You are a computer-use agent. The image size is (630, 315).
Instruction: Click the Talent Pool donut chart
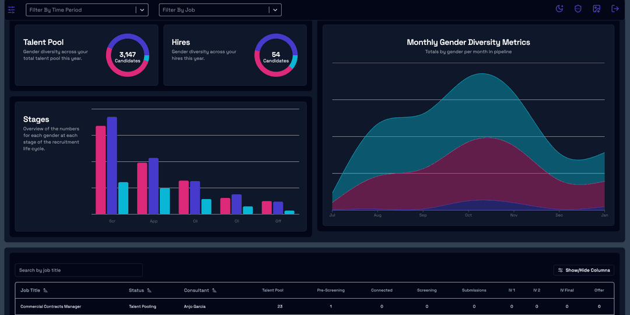pos(127,55)
